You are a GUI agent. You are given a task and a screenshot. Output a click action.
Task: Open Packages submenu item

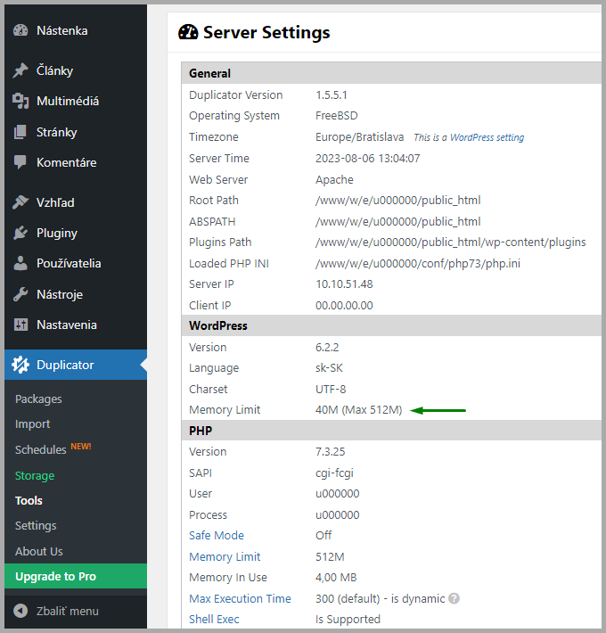[38, 399]
